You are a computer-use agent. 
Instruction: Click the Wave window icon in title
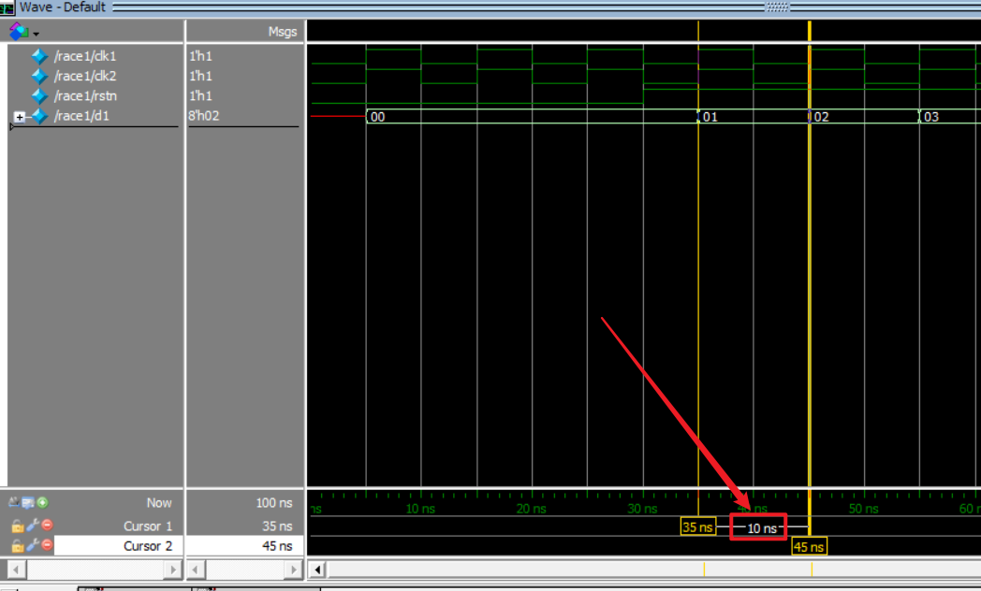[x=7, y=8]
